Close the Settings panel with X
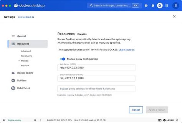182x123 pixels. tap(174, 16)
